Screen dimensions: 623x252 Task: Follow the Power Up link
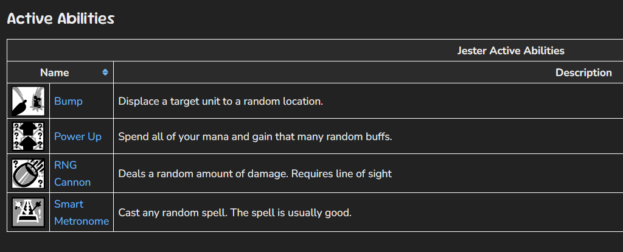coord(77,136)
